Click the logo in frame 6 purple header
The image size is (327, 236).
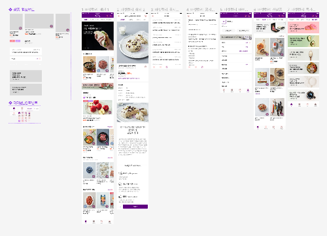click(x=269, y=16)
